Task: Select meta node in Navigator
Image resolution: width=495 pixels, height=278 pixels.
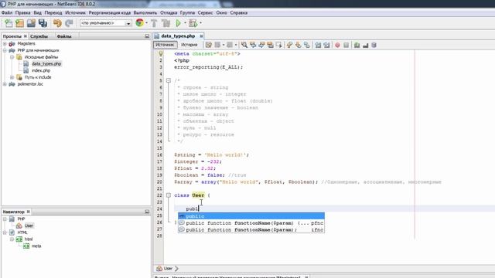Action: (x=36, y=246)
